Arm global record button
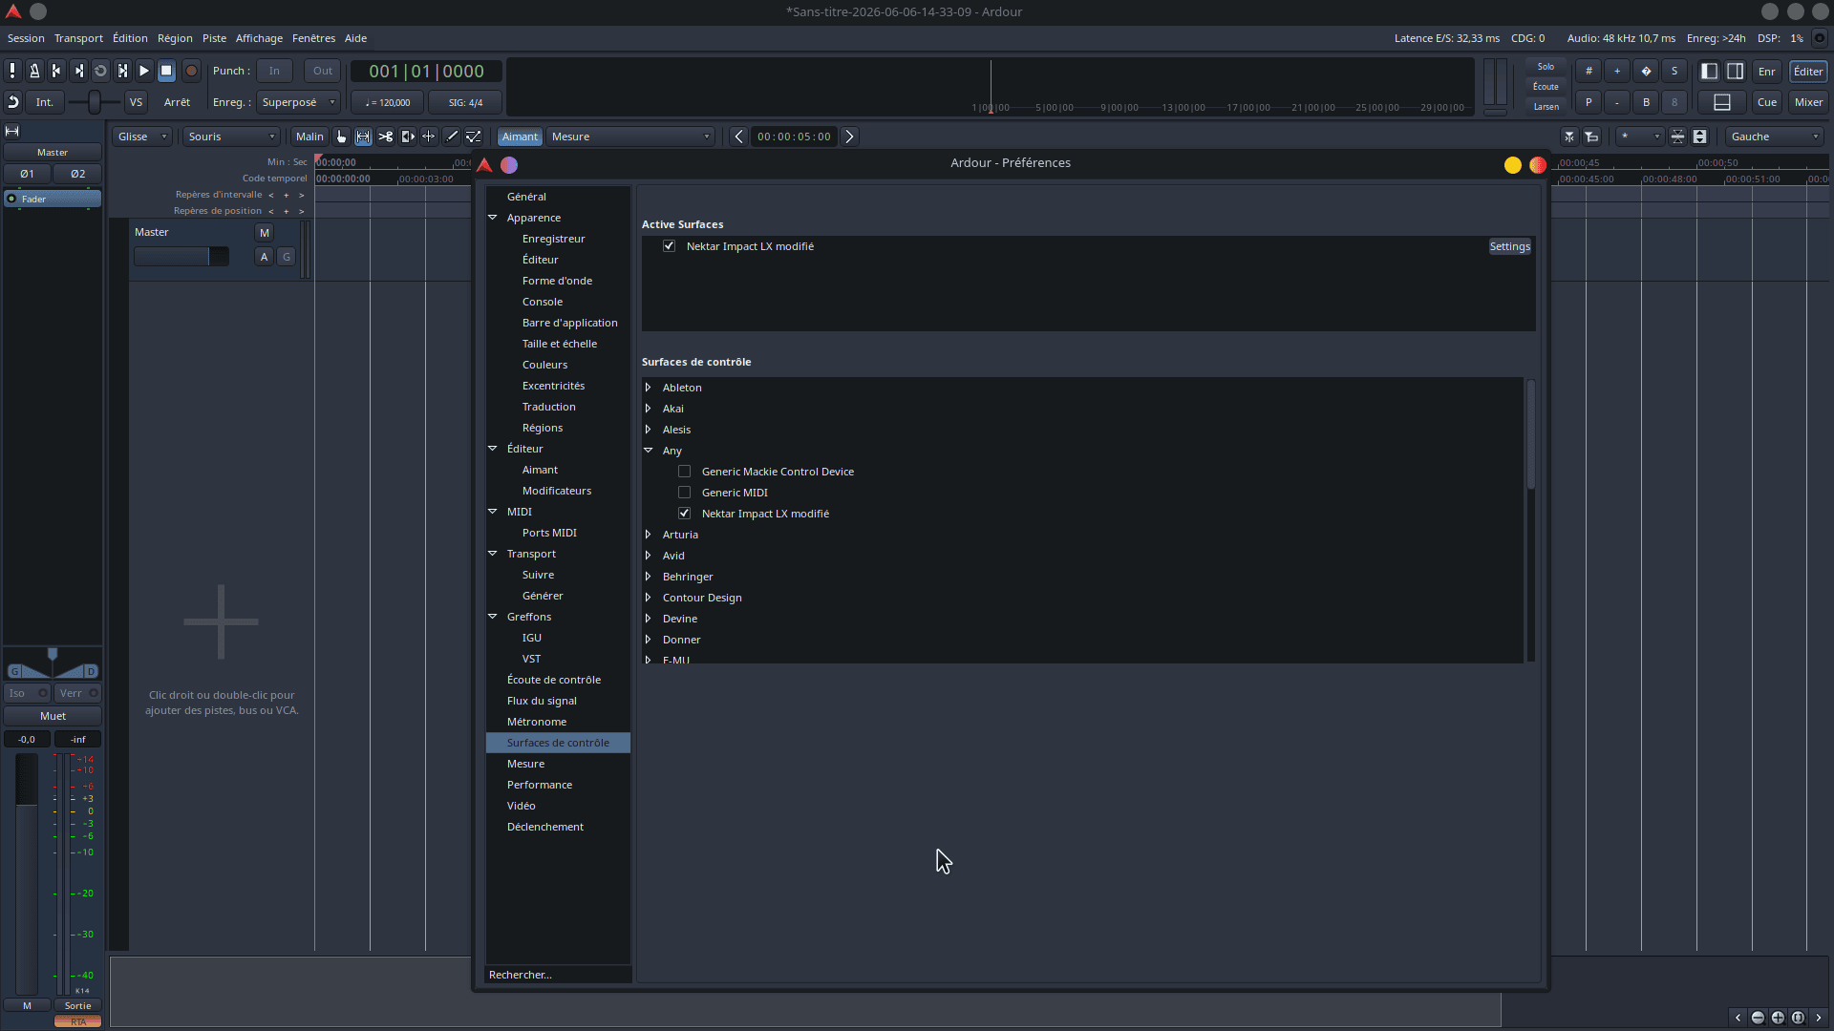The image size is (1834, 1031). pyautogui.click(x=191, y=71)
